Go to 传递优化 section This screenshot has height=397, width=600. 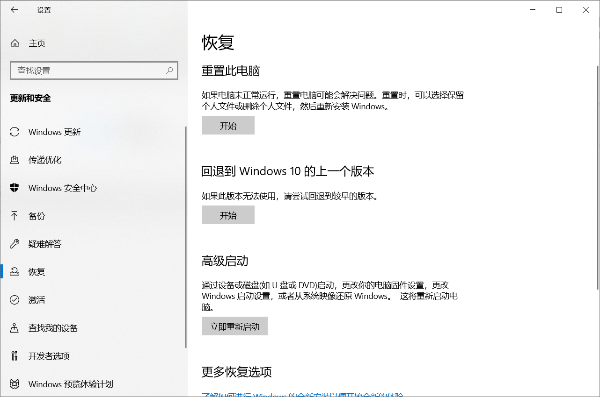coord(93,160)
